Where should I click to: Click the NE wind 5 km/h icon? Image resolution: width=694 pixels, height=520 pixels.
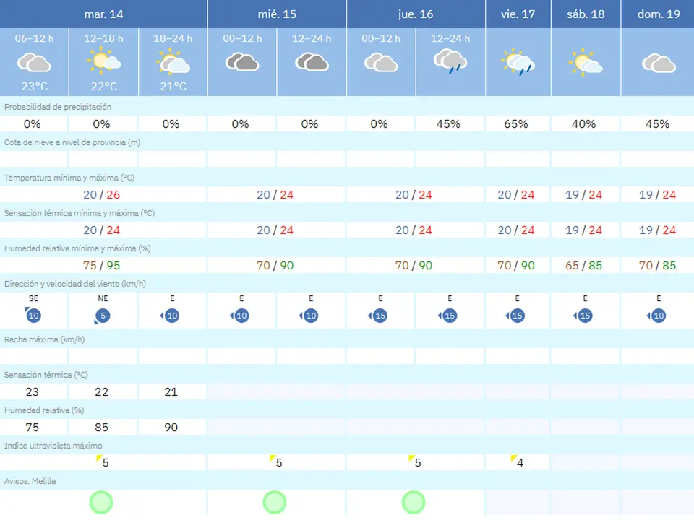point(102,316)
